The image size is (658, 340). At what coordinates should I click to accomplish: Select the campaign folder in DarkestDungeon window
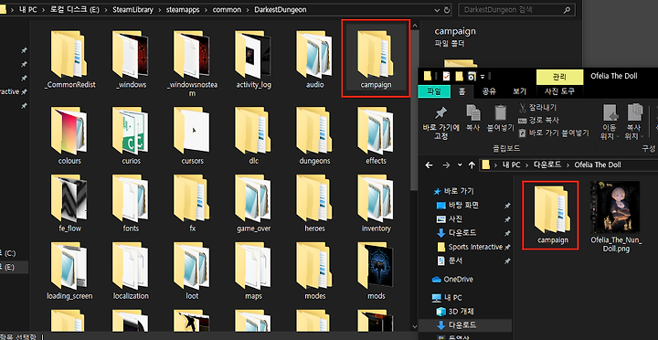pos(376,58)
